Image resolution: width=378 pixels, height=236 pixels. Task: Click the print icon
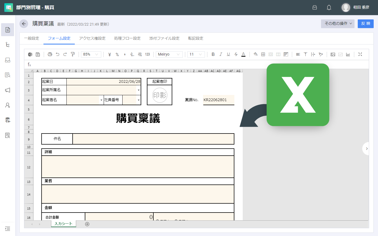click(x=50, y=54)
